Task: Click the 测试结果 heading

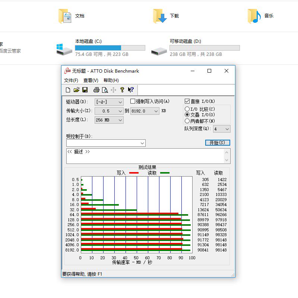Action: [147, 167]
